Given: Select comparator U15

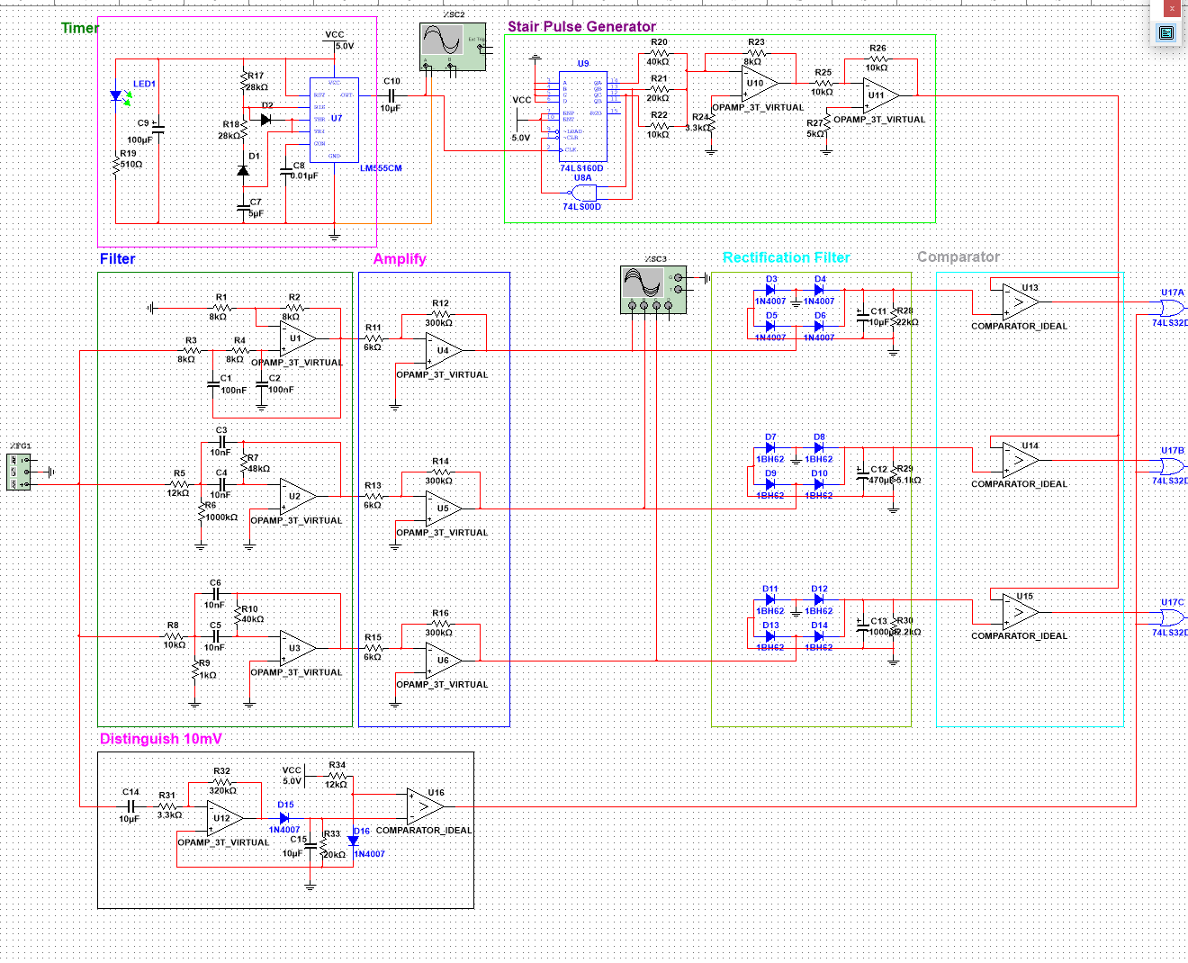Looking at the screenshot, I should (x=1021, y=611).
